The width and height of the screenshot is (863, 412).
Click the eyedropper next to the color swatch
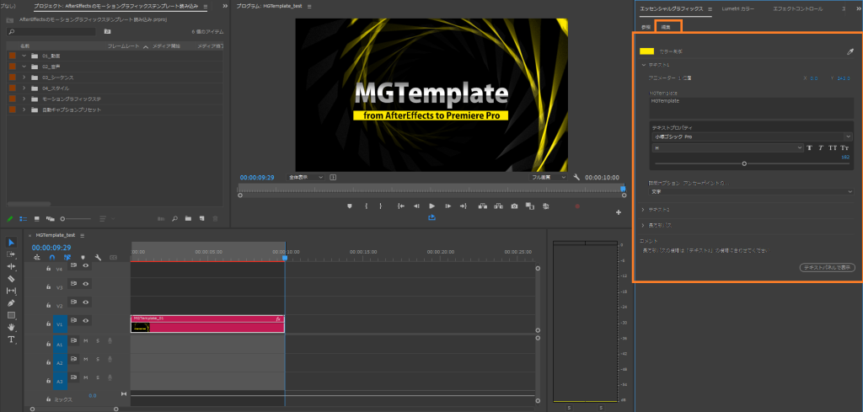click(x=850, y=51)
